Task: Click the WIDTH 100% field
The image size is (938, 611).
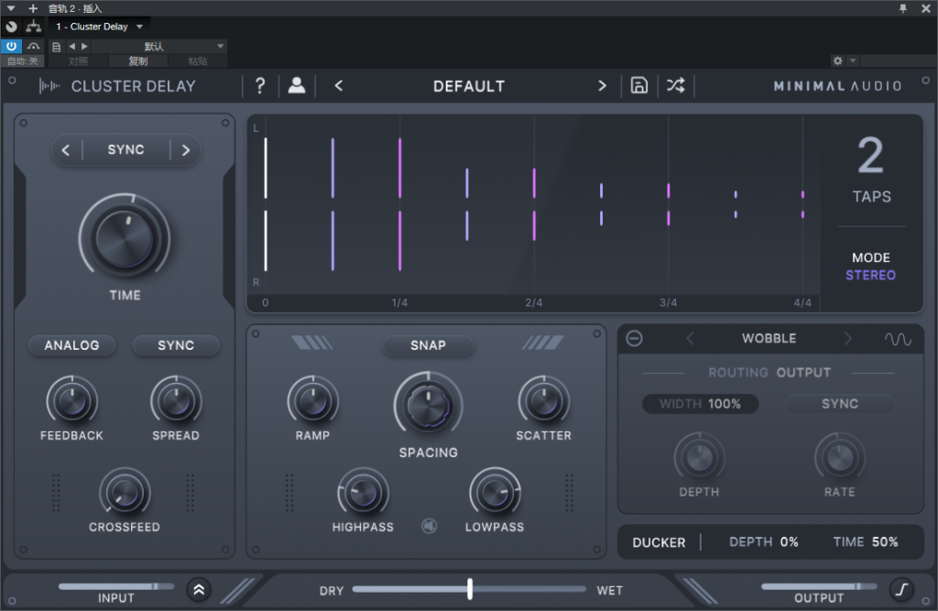Action: pyautogui.click(x=700, y=404)
